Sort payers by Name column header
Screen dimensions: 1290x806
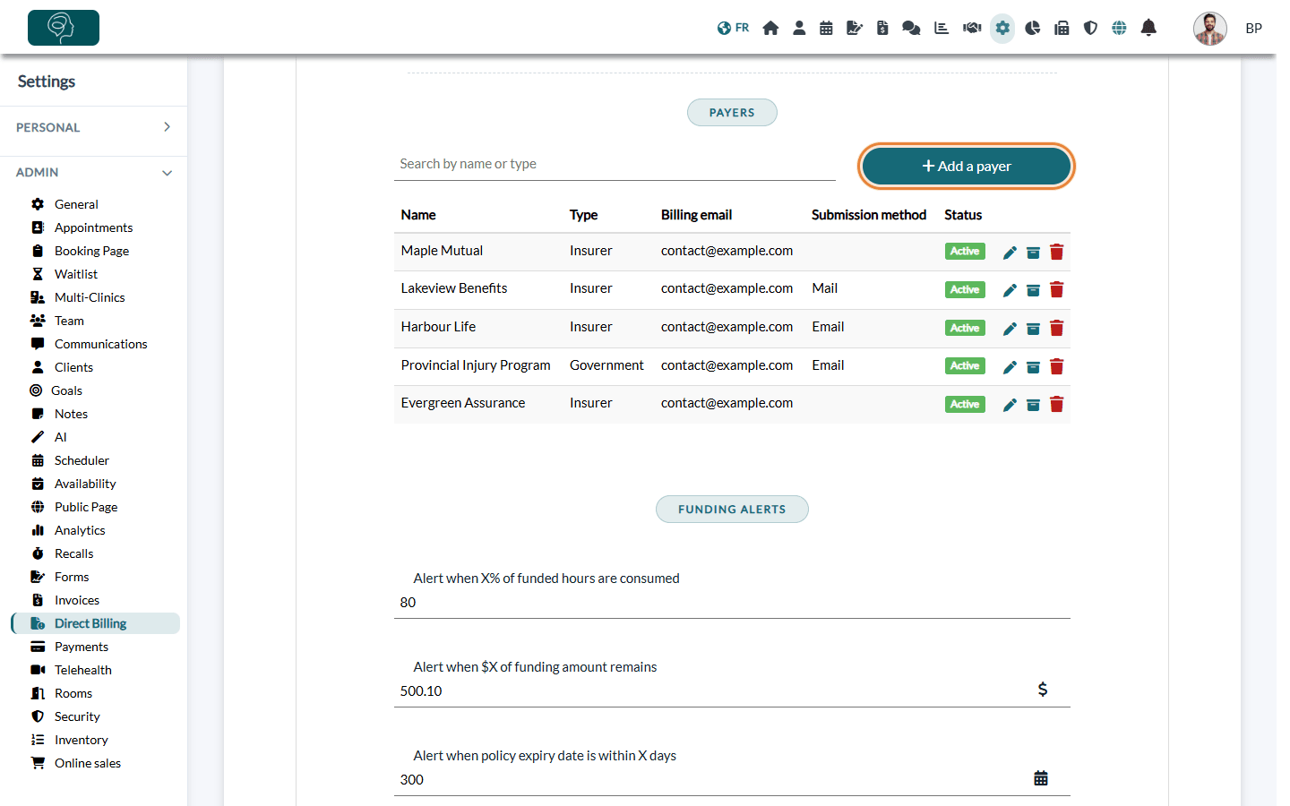pos(418,215)
